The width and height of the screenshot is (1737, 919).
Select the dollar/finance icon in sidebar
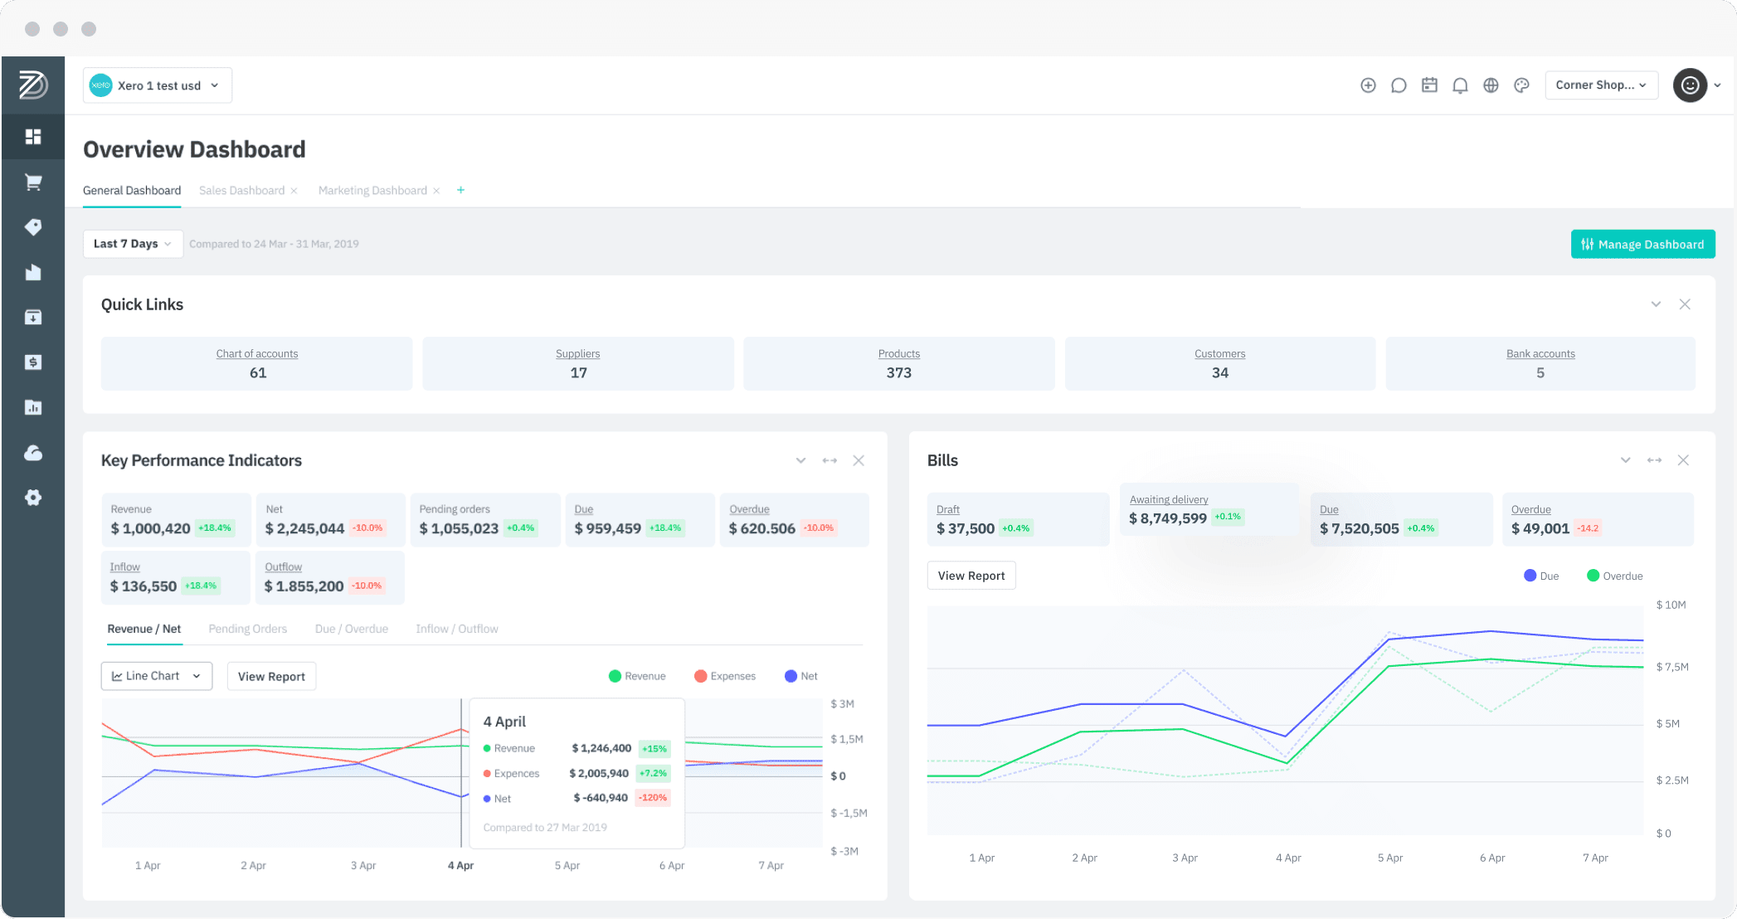pos(32,362)
